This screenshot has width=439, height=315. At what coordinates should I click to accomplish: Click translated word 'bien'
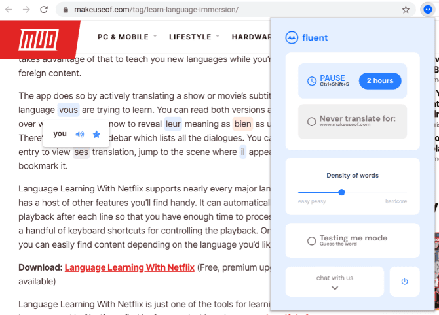pyautogui.click(x=242, y=124)
